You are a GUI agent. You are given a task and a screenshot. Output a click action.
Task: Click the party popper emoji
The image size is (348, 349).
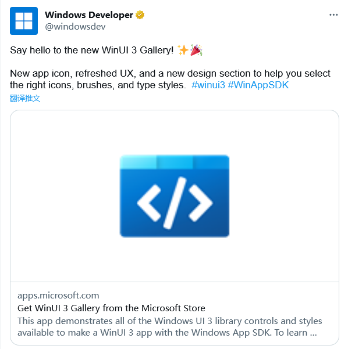[x=196, y=50]
